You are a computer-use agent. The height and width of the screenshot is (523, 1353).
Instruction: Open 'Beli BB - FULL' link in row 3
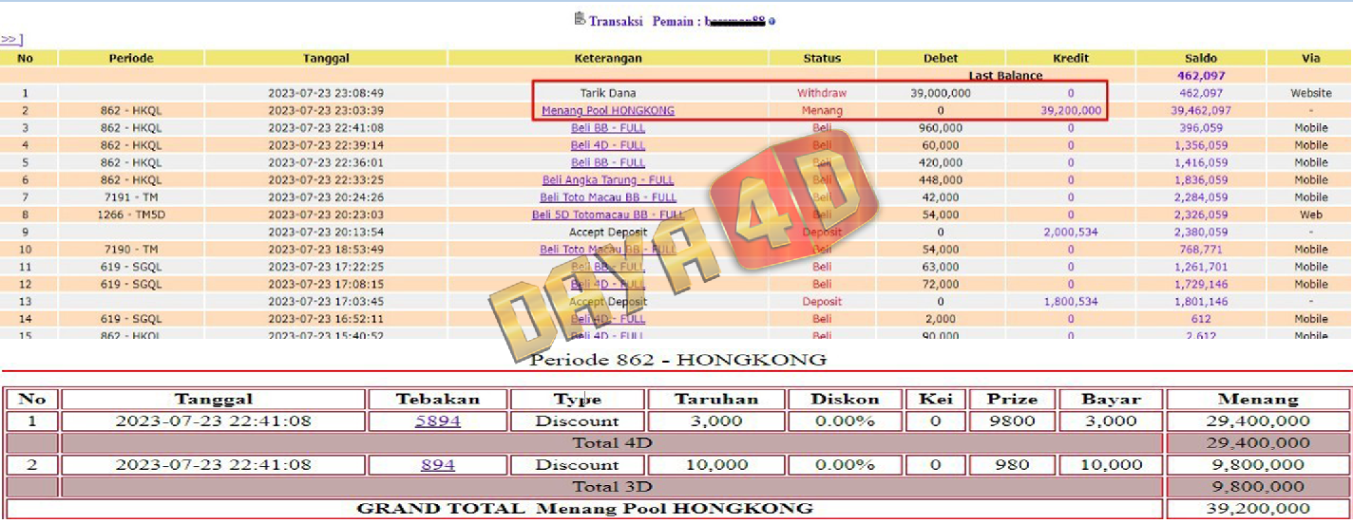pyautogui.click(x=608, y=127)
